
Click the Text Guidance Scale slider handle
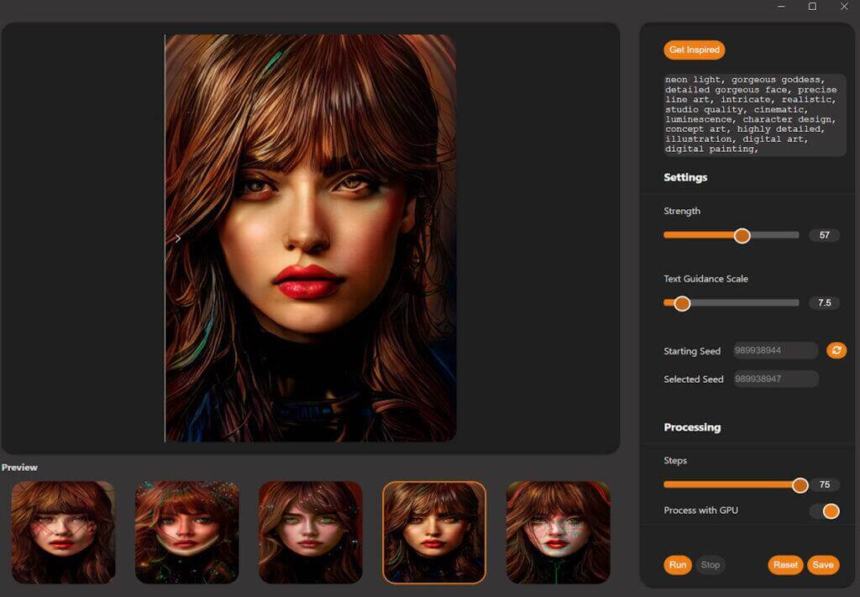point(681,303)
